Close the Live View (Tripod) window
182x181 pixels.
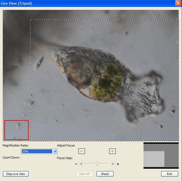click(178, 3)
